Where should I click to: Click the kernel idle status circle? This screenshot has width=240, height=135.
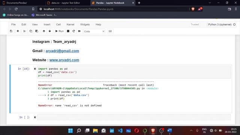[234, 24]
